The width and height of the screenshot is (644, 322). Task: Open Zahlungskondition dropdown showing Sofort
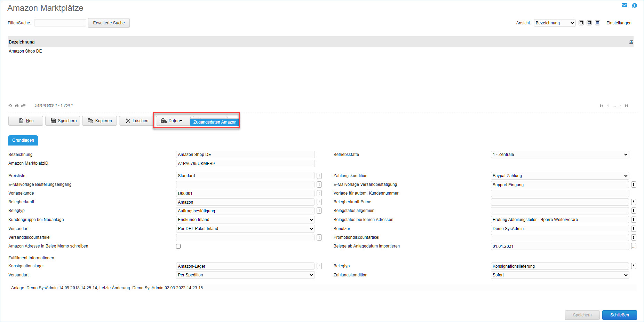pyautogui.click(x=560, y=275)
